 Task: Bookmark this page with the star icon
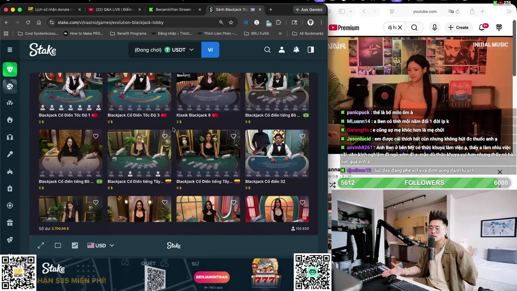coord(231,22)
